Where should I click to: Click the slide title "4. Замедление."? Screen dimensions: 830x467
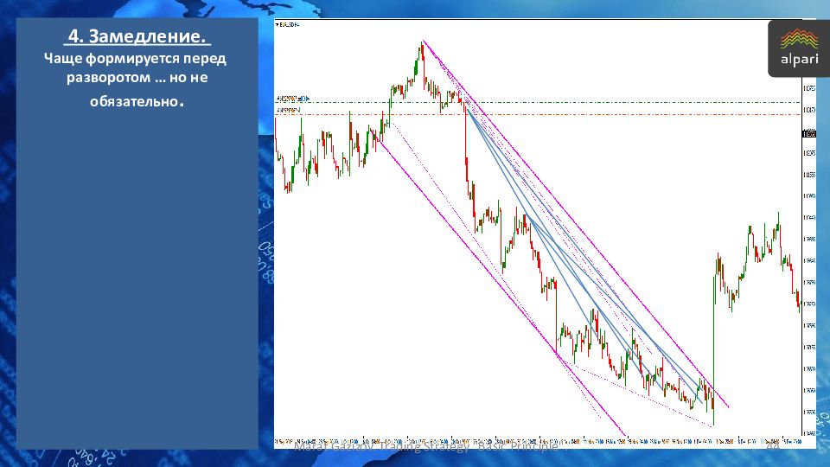tap(137, 37)
